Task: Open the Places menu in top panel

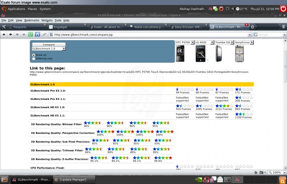Action: tap(32, 9)
